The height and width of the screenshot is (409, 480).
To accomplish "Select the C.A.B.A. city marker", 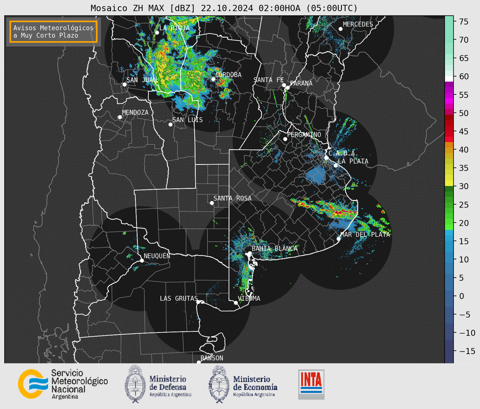I will pos(327,158).
